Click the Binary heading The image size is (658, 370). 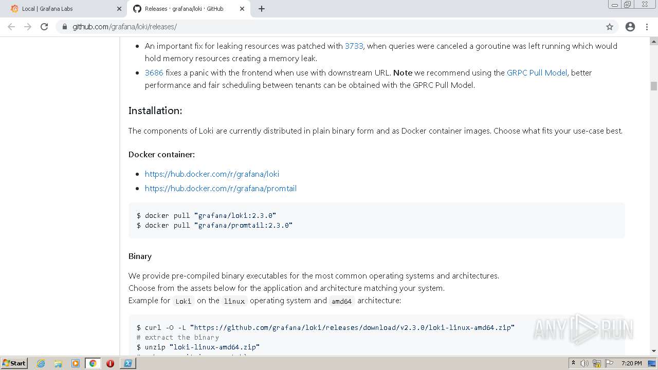click(x=140, y=256)
